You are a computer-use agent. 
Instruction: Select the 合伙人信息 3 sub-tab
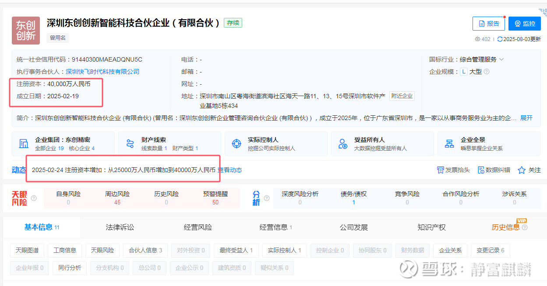coord(145,250)
